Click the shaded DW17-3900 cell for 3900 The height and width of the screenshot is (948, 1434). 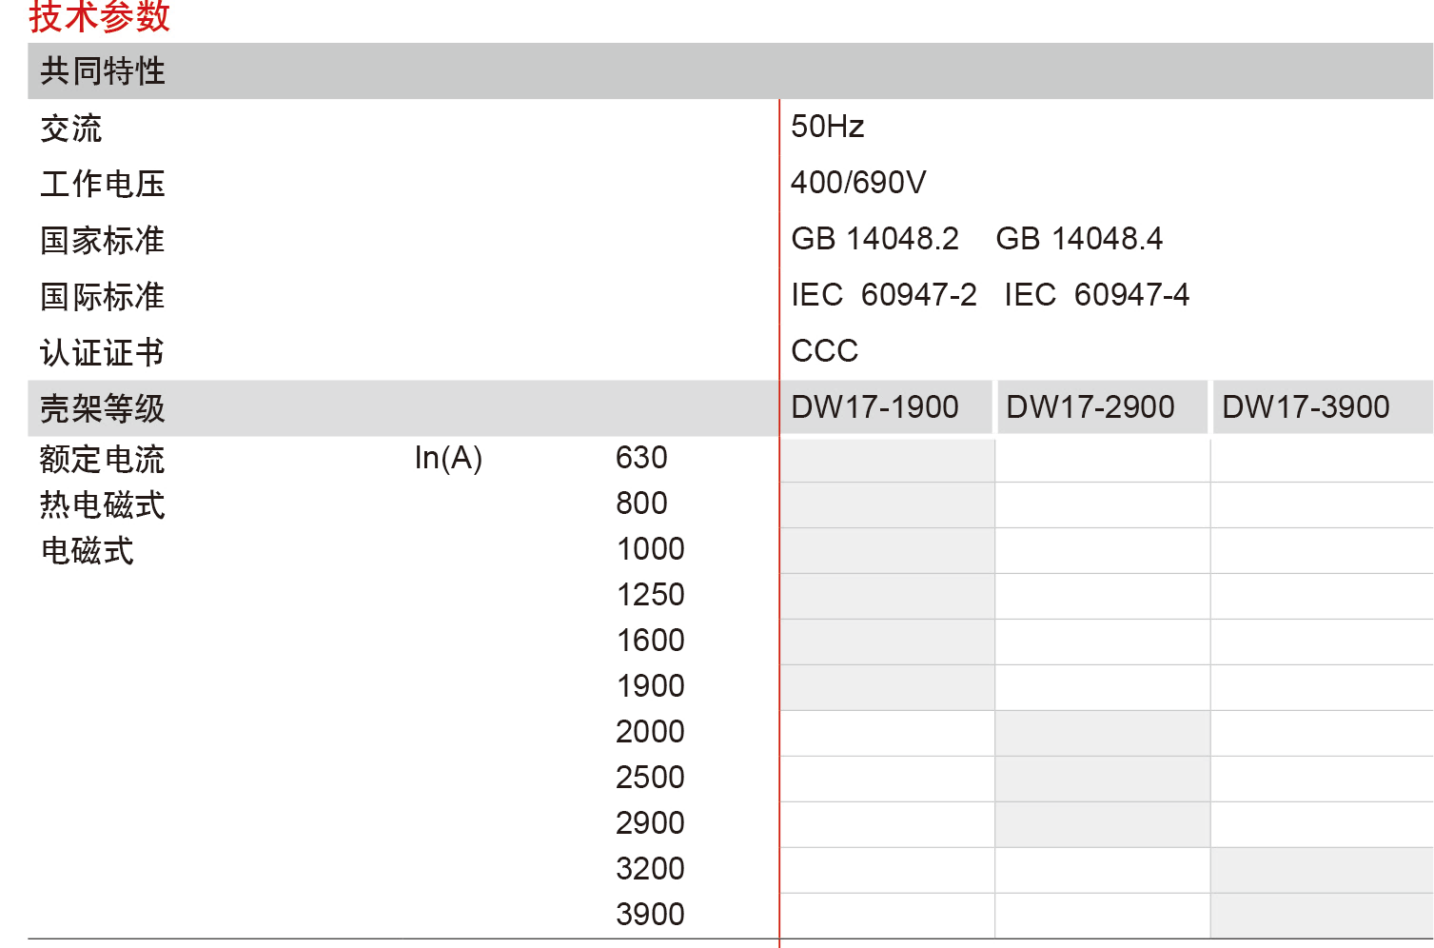click(1321, 916)
